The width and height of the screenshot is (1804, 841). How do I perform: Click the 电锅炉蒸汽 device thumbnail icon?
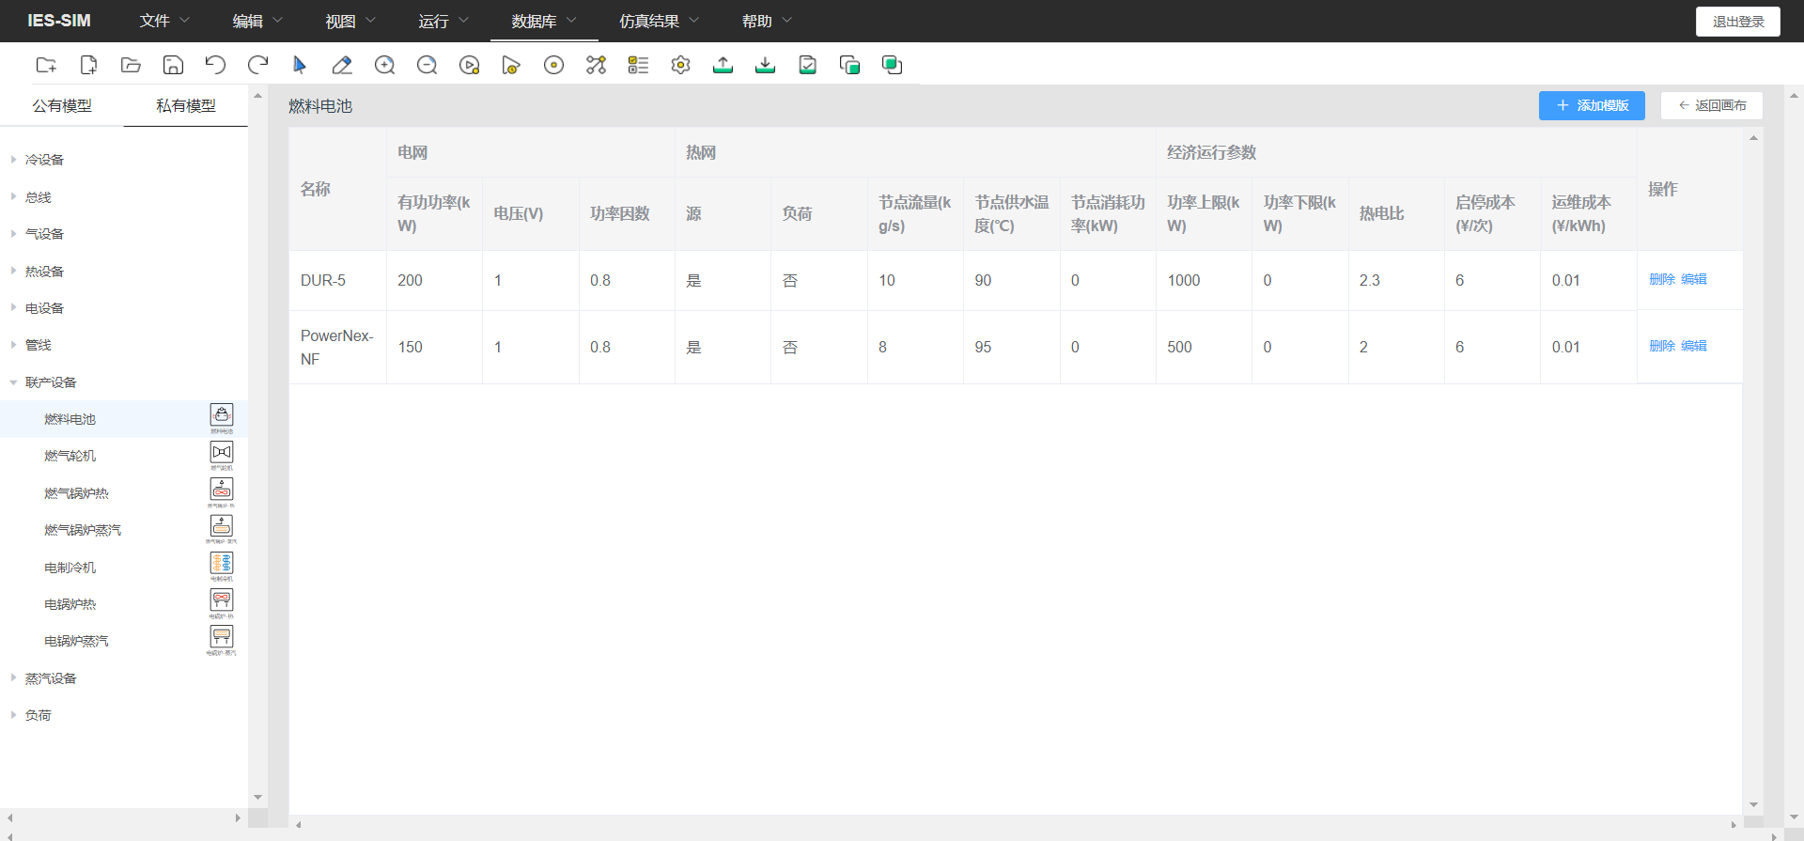click(222, 640)
